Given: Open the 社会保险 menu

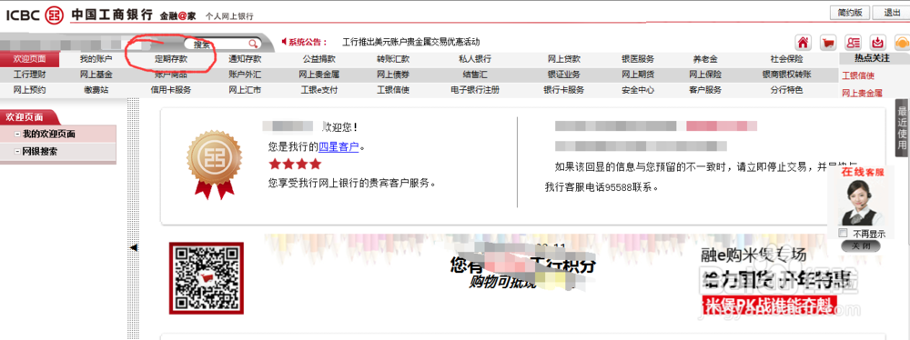Looking at the screenshot, I should [787, 58].
